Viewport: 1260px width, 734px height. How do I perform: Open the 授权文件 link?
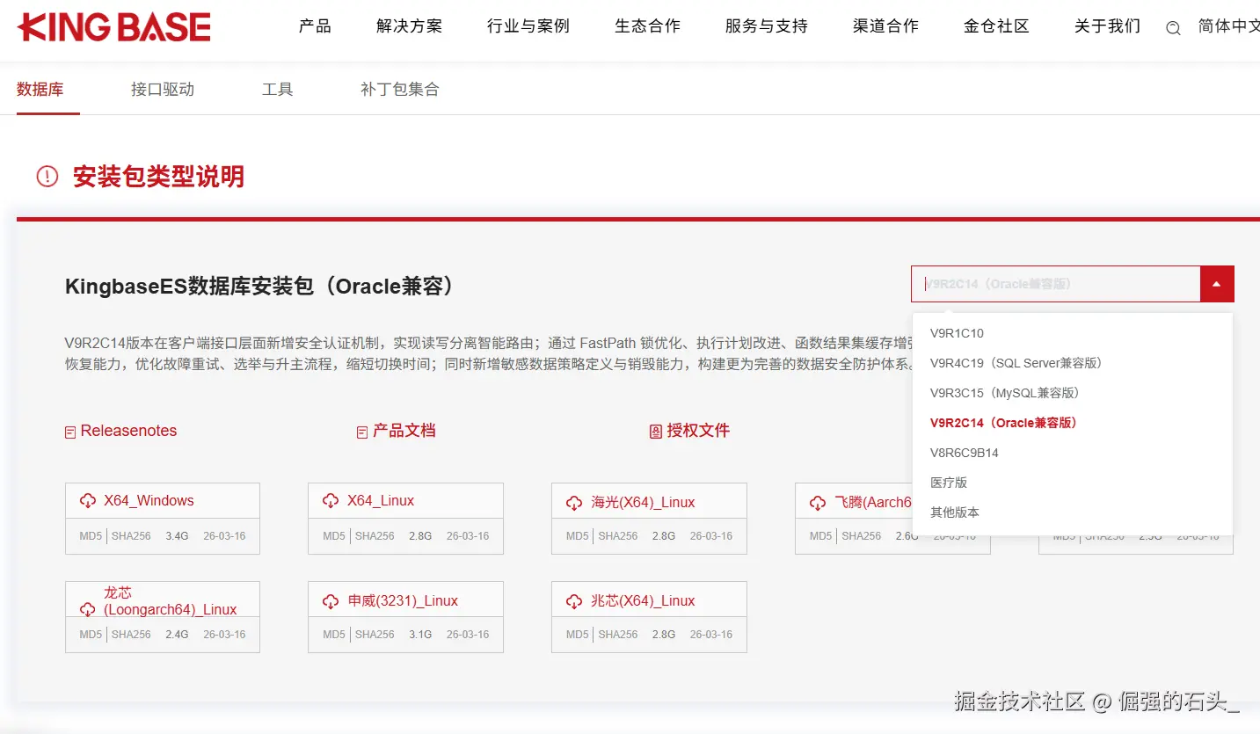tap(698, 431)
